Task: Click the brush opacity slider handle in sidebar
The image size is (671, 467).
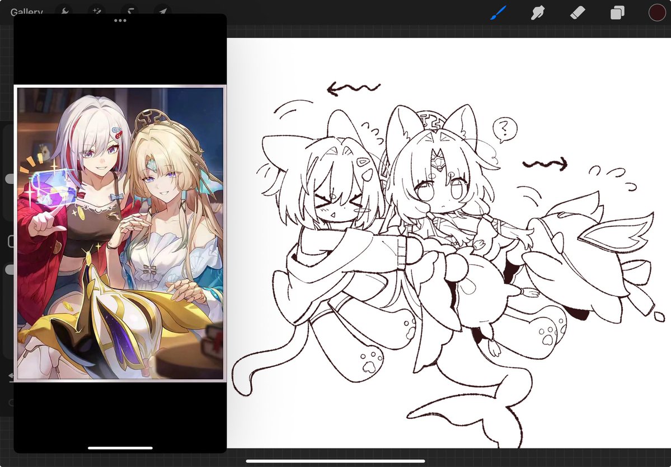Action: [x=10, y=269]
